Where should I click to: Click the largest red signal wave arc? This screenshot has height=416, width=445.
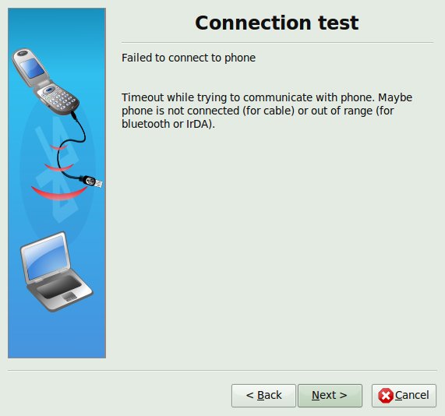point(58,193)
